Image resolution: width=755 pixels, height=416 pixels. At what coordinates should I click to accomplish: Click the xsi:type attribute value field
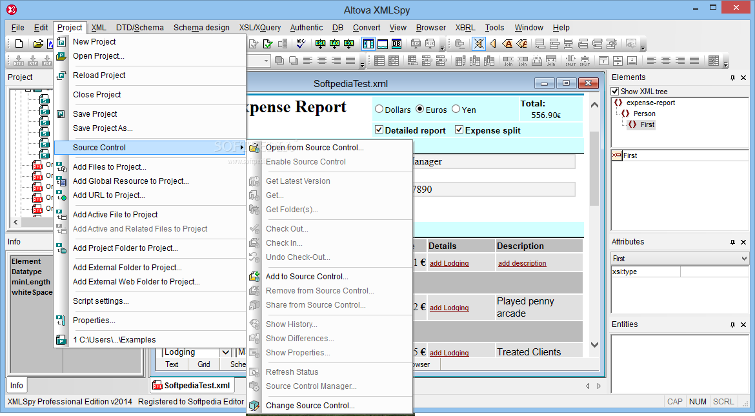[x=714, y=272]
